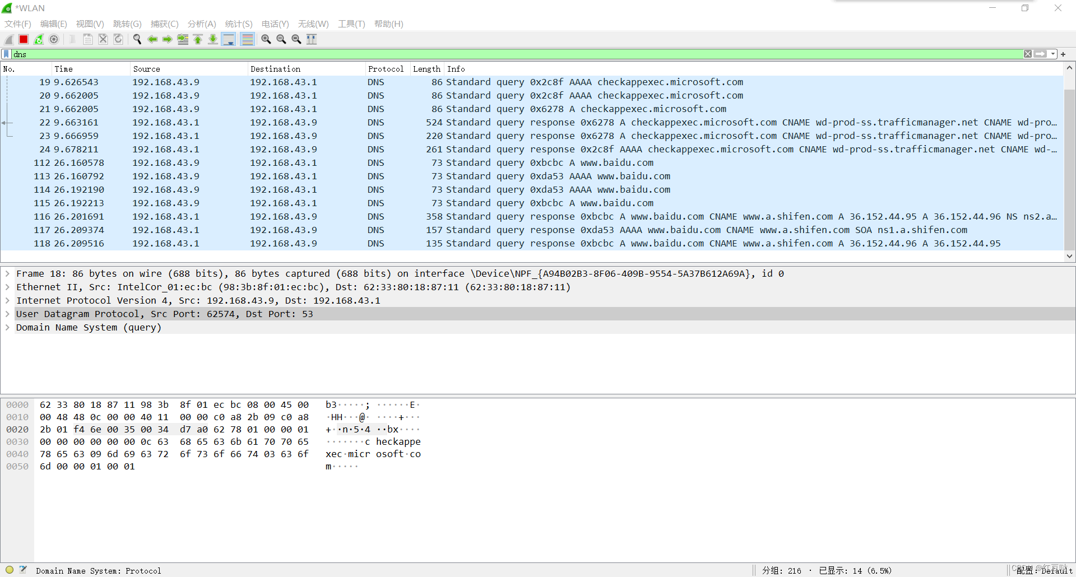Restart the current capture with the green fin icon
The image size is (1076, 577).
click(x=39, y=39)
